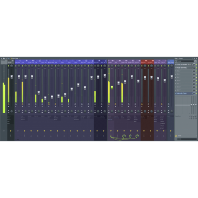The image size is (198, 198).
Task: Click mix level knob for Fruity parametric EQ 2
Action: [x=194, y=65]
